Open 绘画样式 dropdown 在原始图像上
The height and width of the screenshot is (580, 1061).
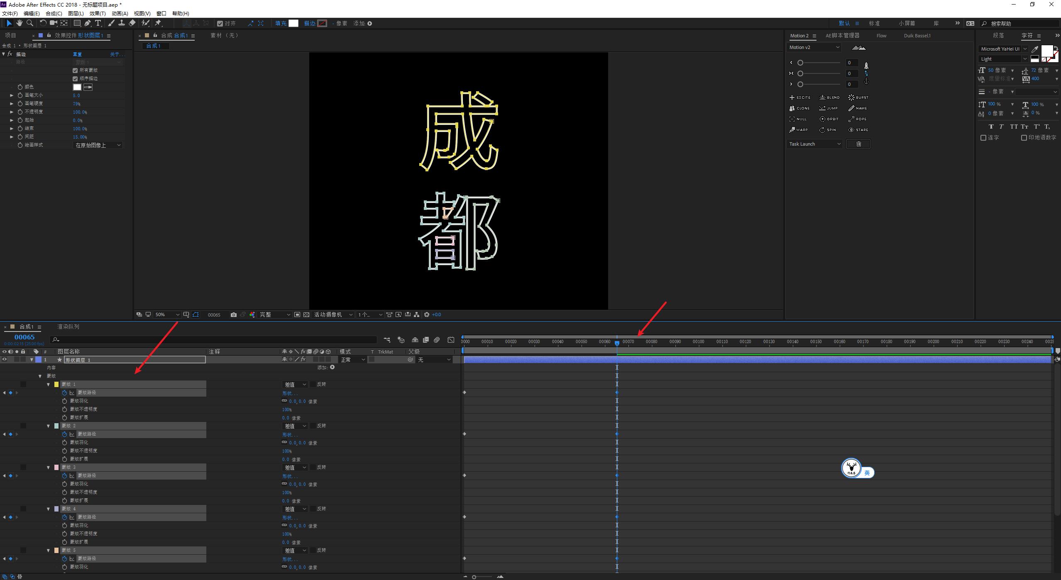tap(98, 145)
